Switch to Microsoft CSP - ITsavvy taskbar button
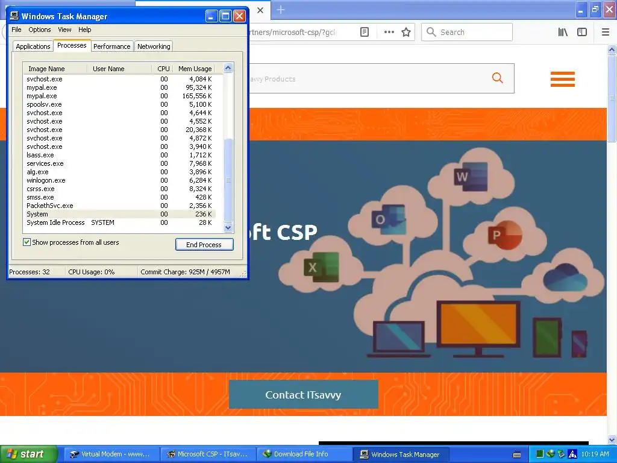The width and height of the screenshot is (617, 463). pyautogui.click(x=208, y=454)
